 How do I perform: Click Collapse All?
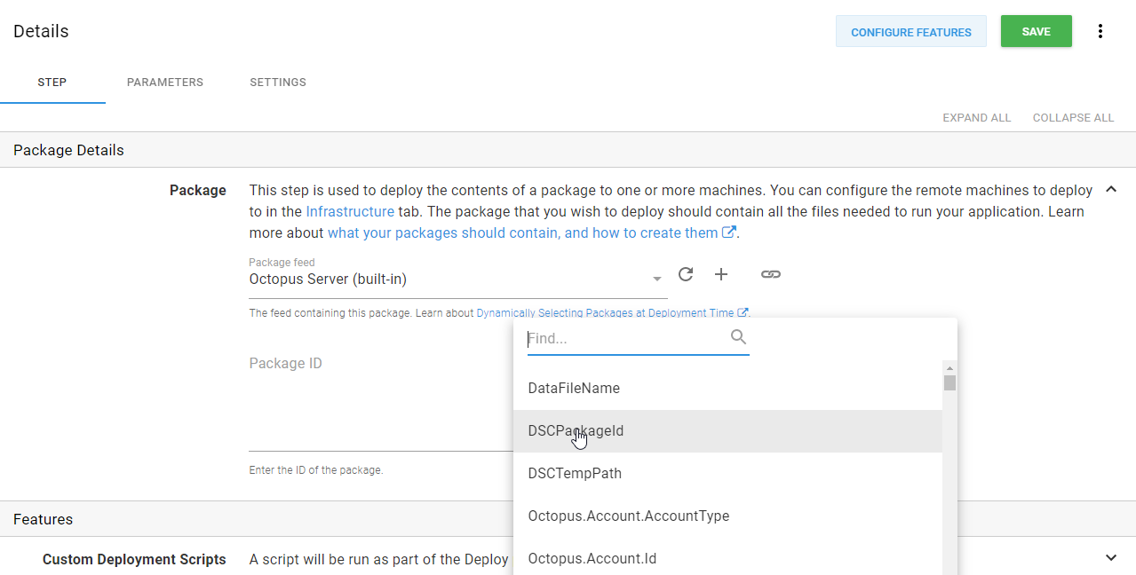point(1073,118)
